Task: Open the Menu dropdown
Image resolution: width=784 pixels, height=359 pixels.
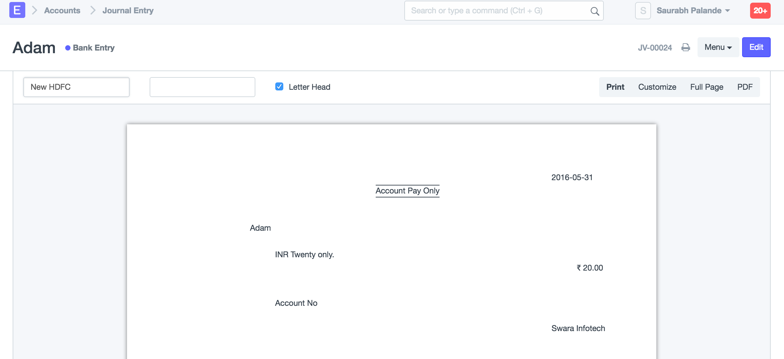Action: 718,47
